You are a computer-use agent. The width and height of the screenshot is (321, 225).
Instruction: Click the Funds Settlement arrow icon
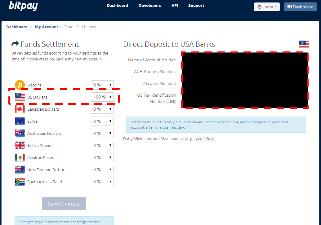coord(15,44)
